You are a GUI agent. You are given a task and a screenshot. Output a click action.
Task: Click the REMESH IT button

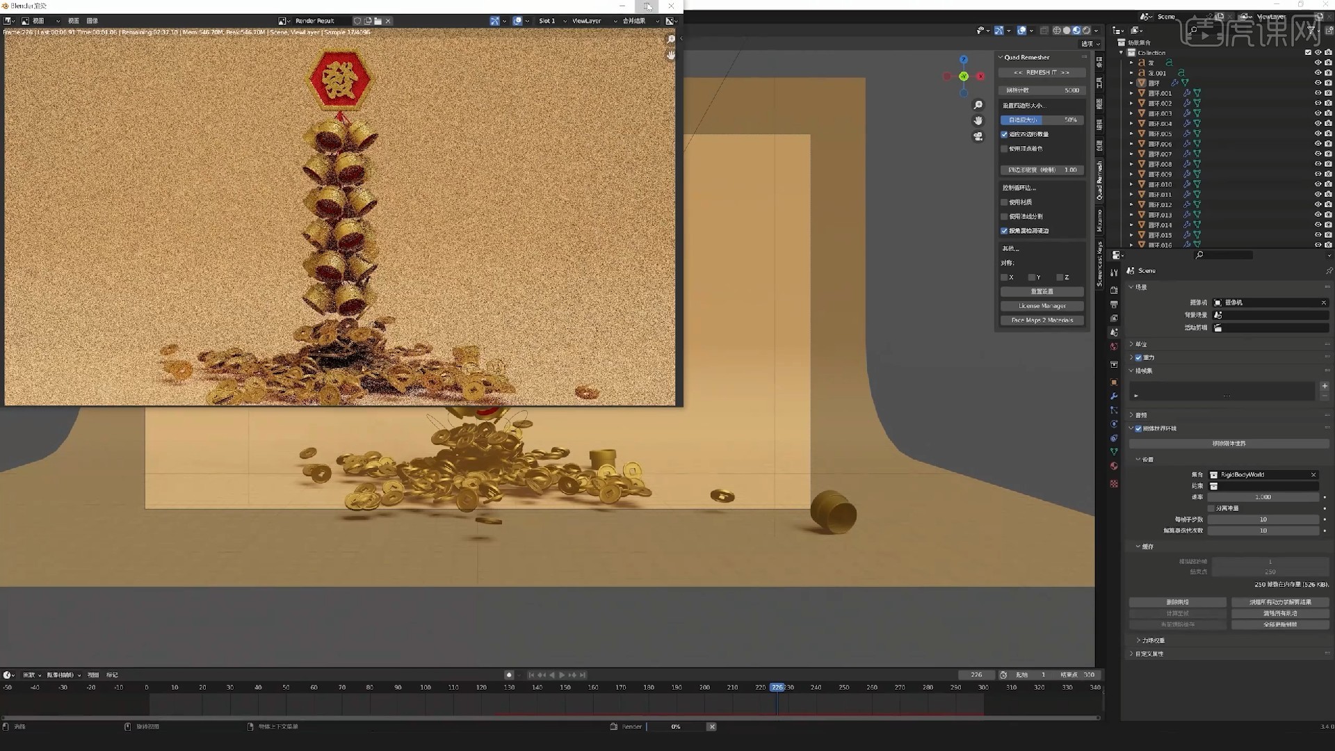pos(1042,72)
